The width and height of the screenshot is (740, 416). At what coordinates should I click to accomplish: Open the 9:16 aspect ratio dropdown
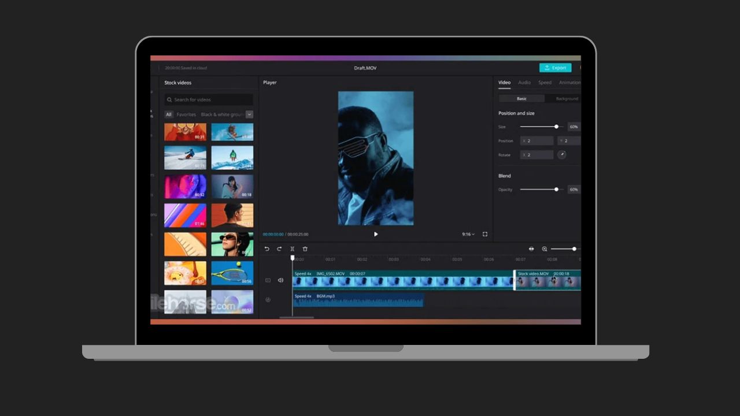point(468,234)
